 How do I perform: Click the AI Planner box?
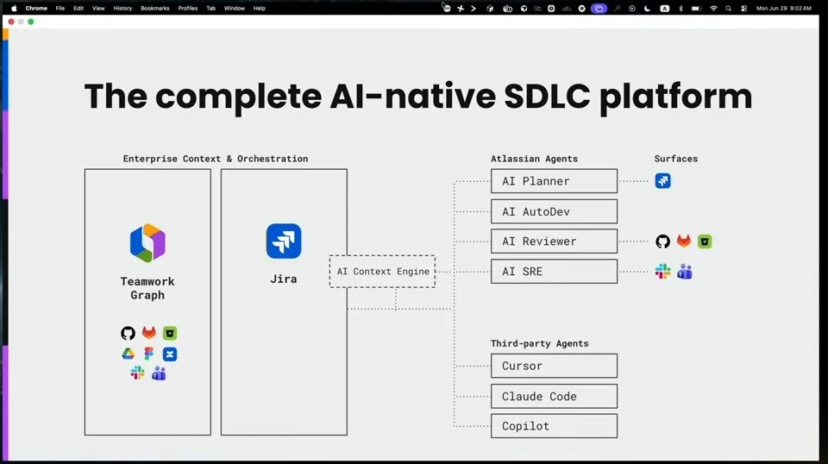[554, 181]
